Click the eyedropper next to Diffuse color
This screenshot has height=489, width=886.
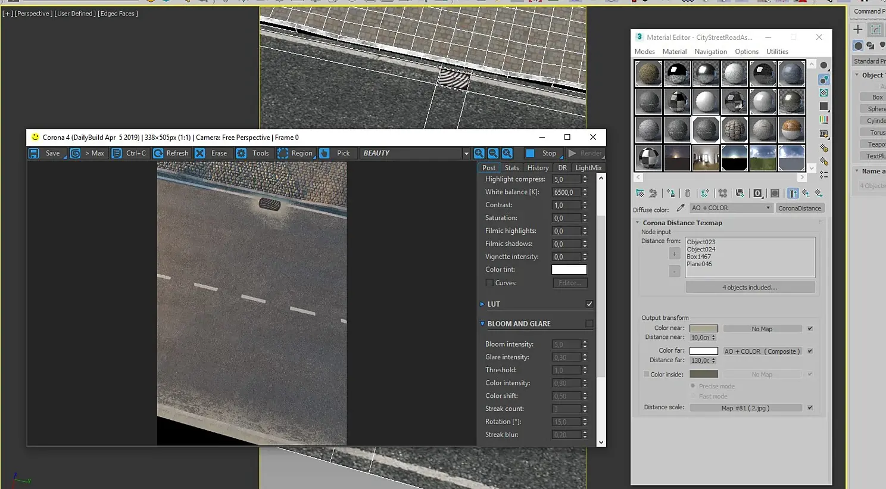[x=681, y=208]
